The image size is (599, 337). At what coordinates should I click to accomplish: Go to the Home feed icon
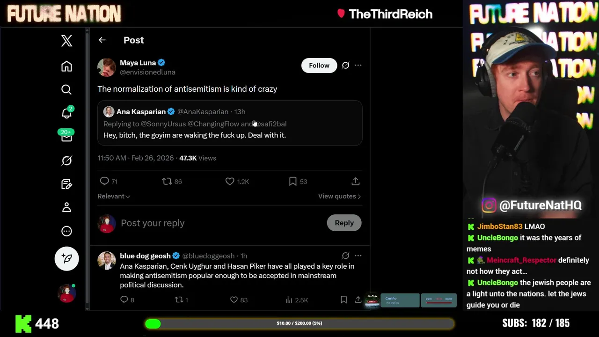(66, 66)
